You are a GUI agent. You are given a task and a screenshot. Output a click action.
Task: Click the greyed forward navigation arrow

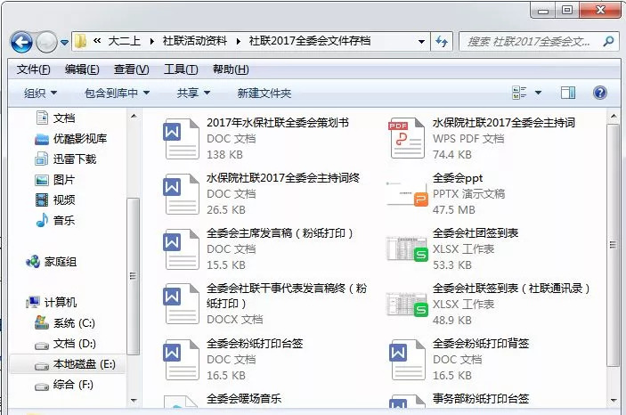[x=46, y=42]
